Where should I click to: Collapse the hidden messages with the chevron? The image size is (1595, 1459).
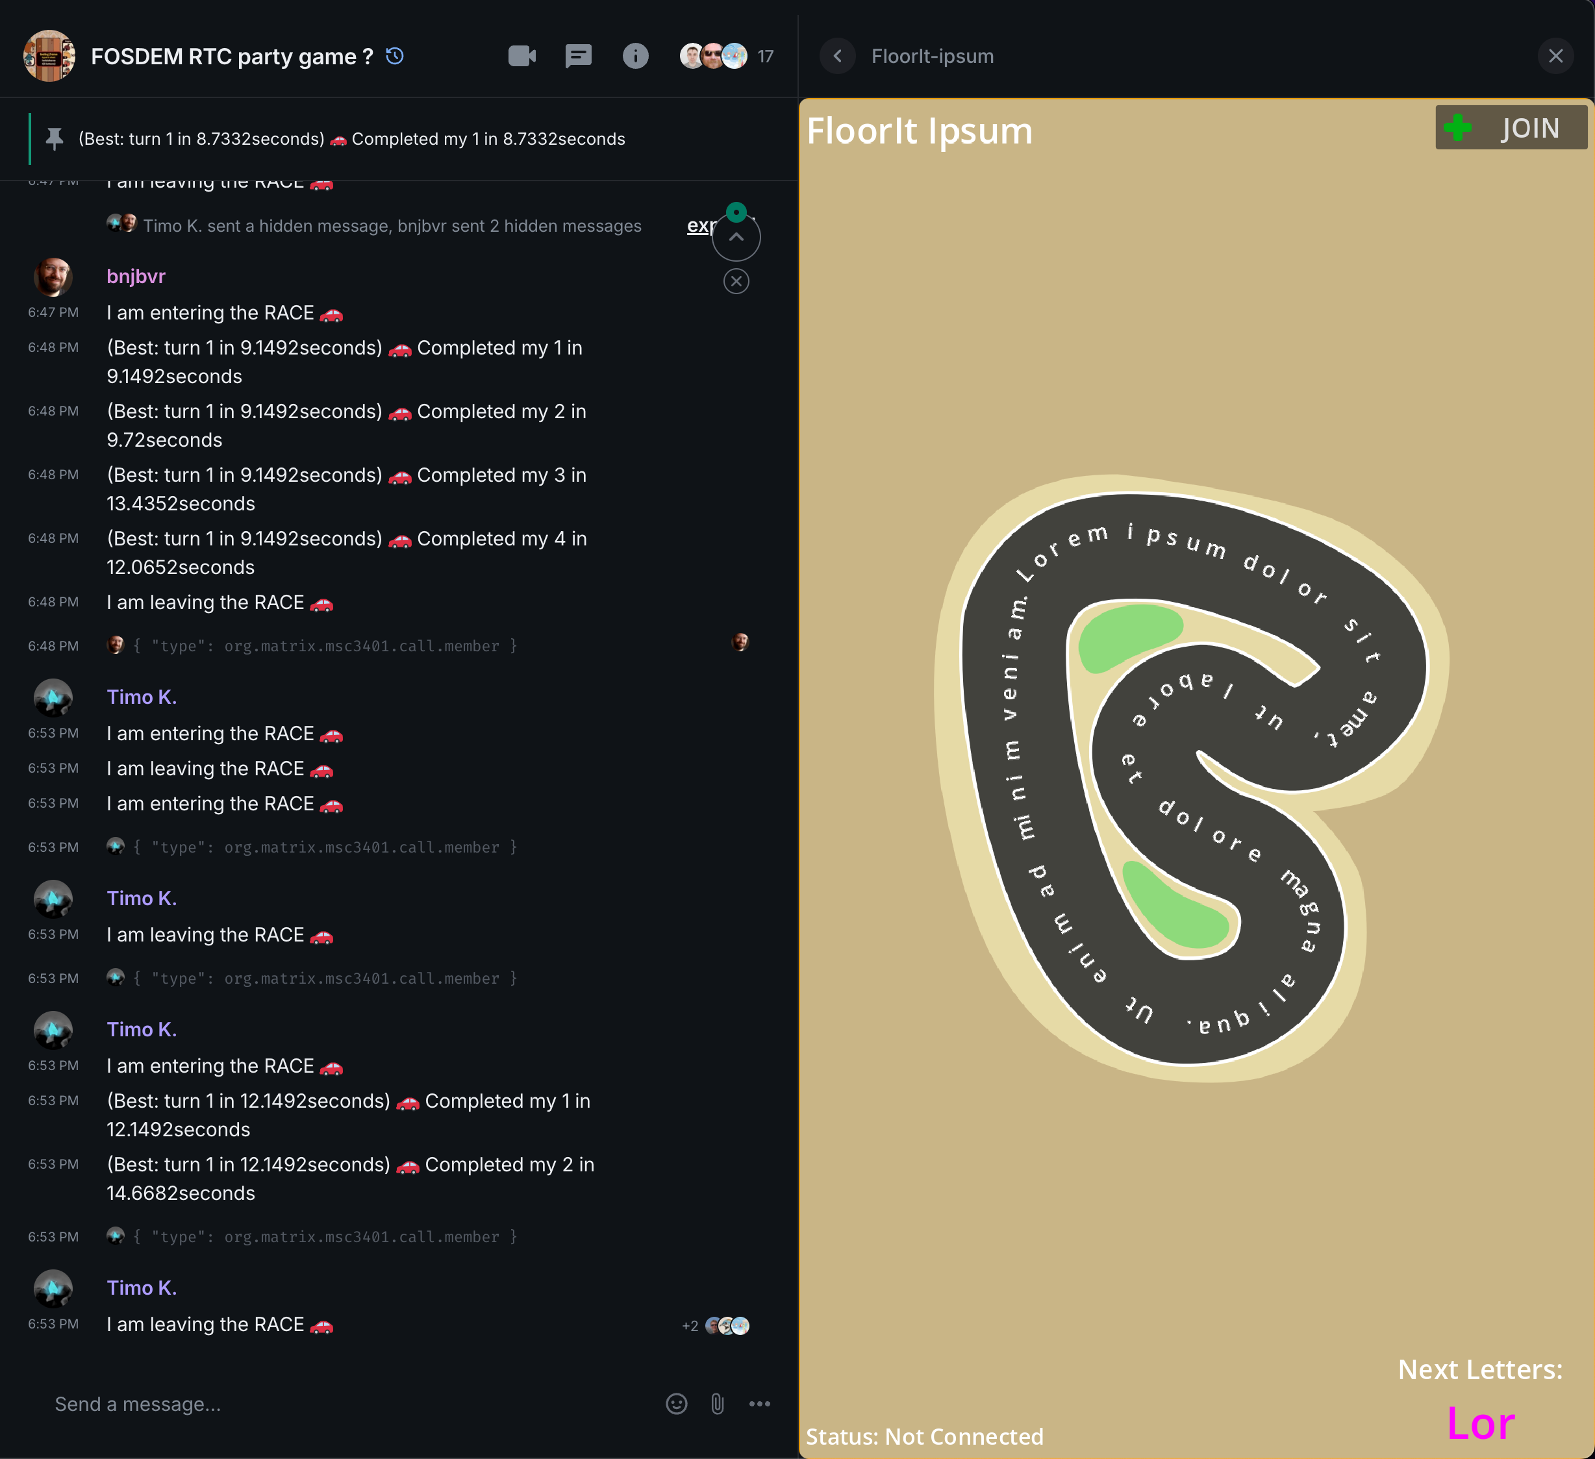[736, 236]
